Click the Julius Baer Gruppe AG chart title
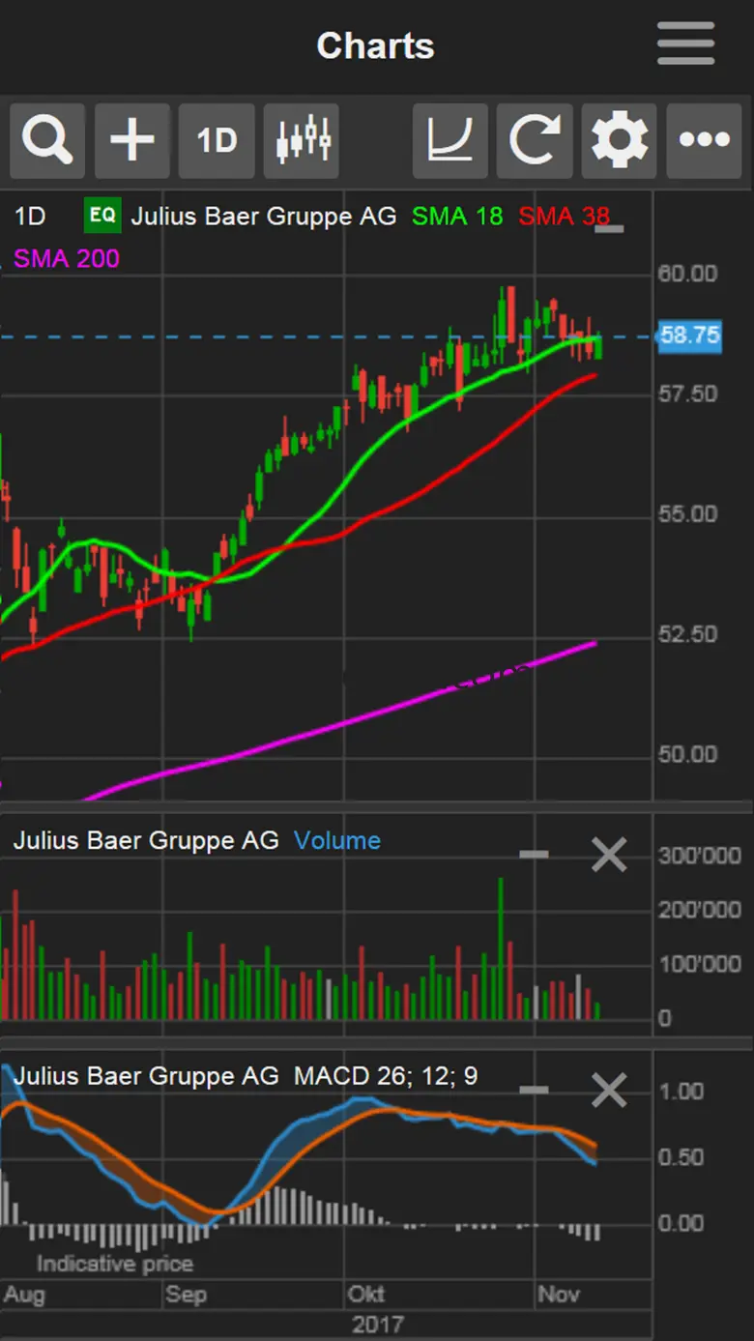The image size is (754, 1341). [x=264, y=217]
